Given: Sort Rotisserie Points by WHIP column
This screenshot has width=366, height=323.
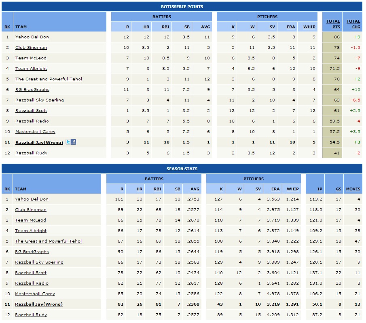Looking at the screenshot, I should pyautogui.click(x=309, y=27).
